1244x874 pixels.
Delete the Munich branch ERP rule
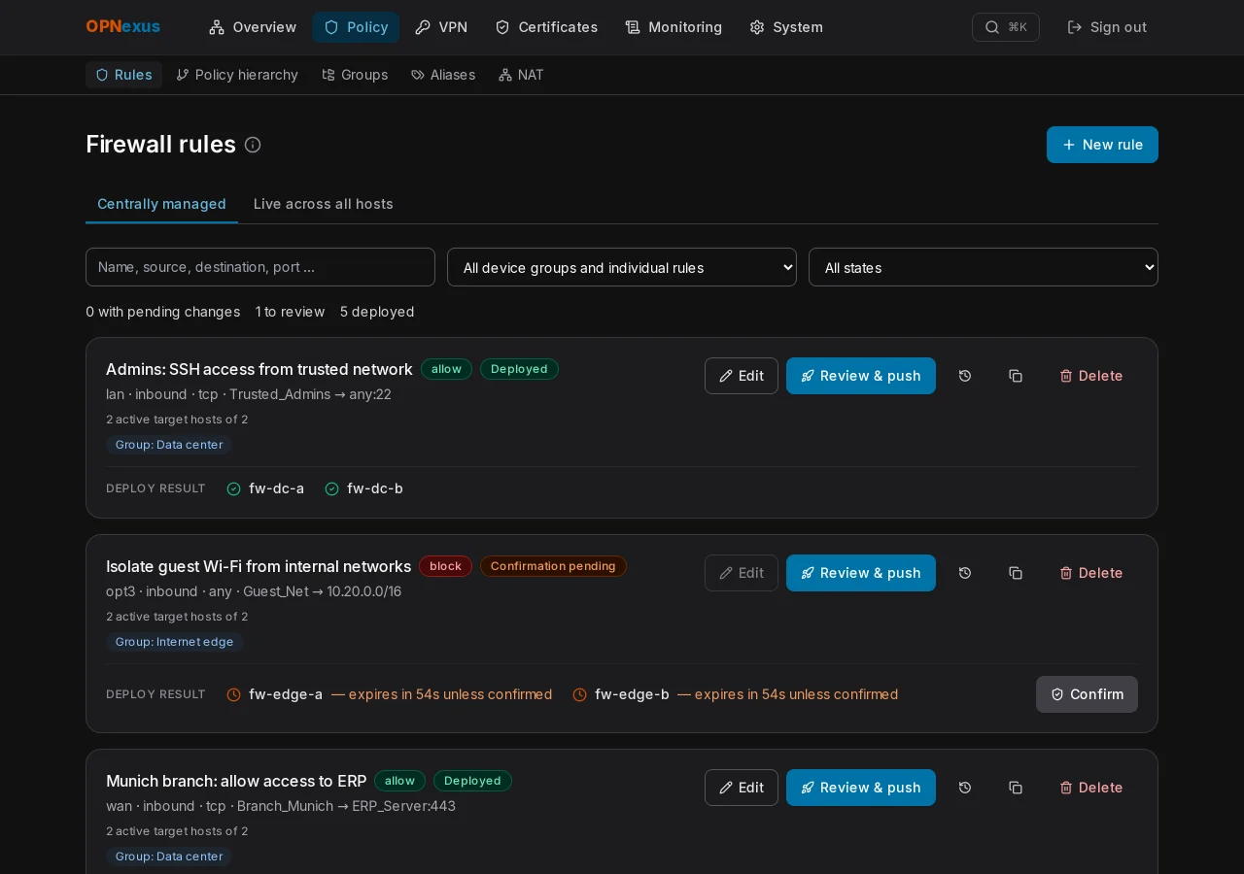tap(1091, 788)
